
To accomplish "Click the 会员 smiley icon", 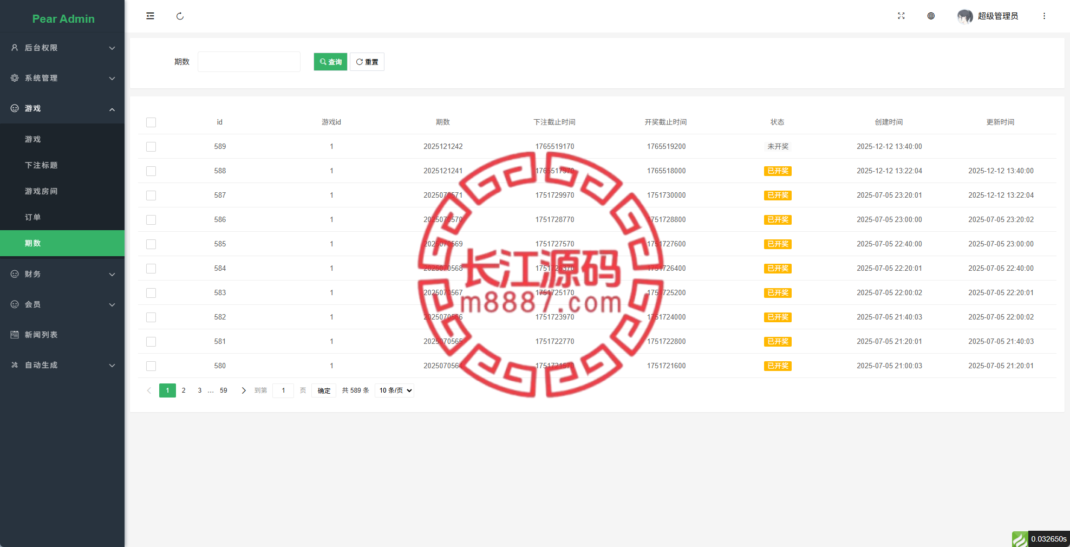I will coord(15,304).
